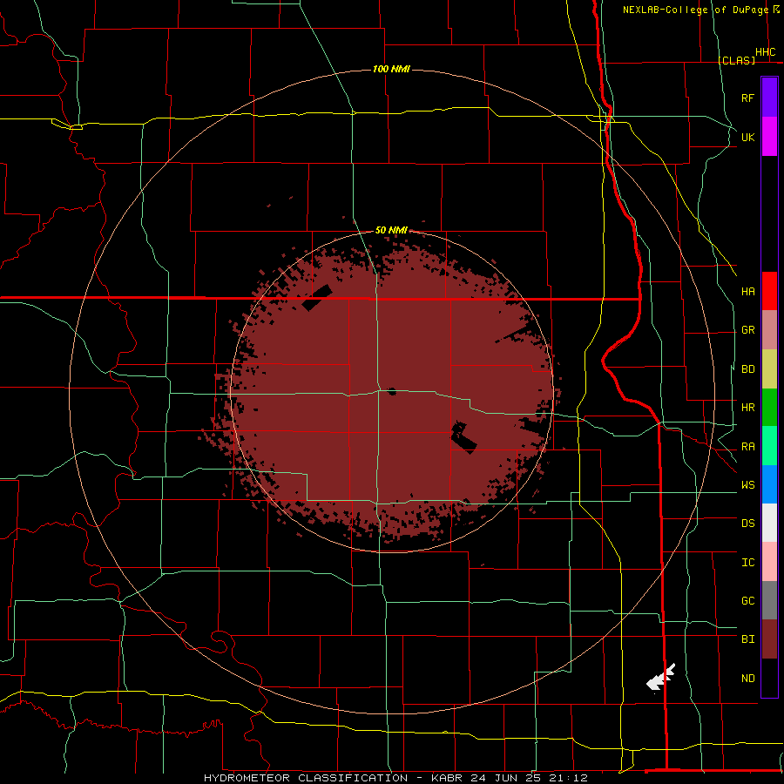Click the GR legend label
This screenshot has height=784, width=784.
point(747,330)
